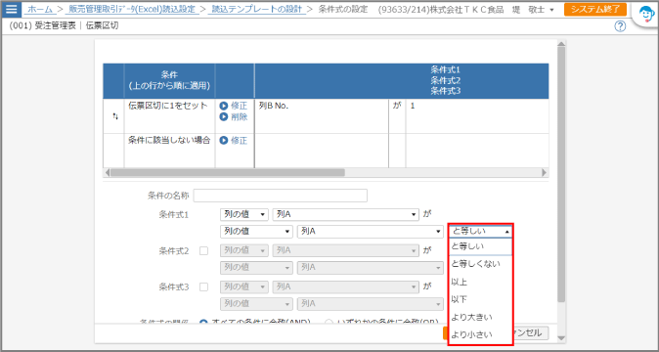Open 条件式1 first 列A column dropdown
This screenshot has height=352, width=659.
[345, 214]
